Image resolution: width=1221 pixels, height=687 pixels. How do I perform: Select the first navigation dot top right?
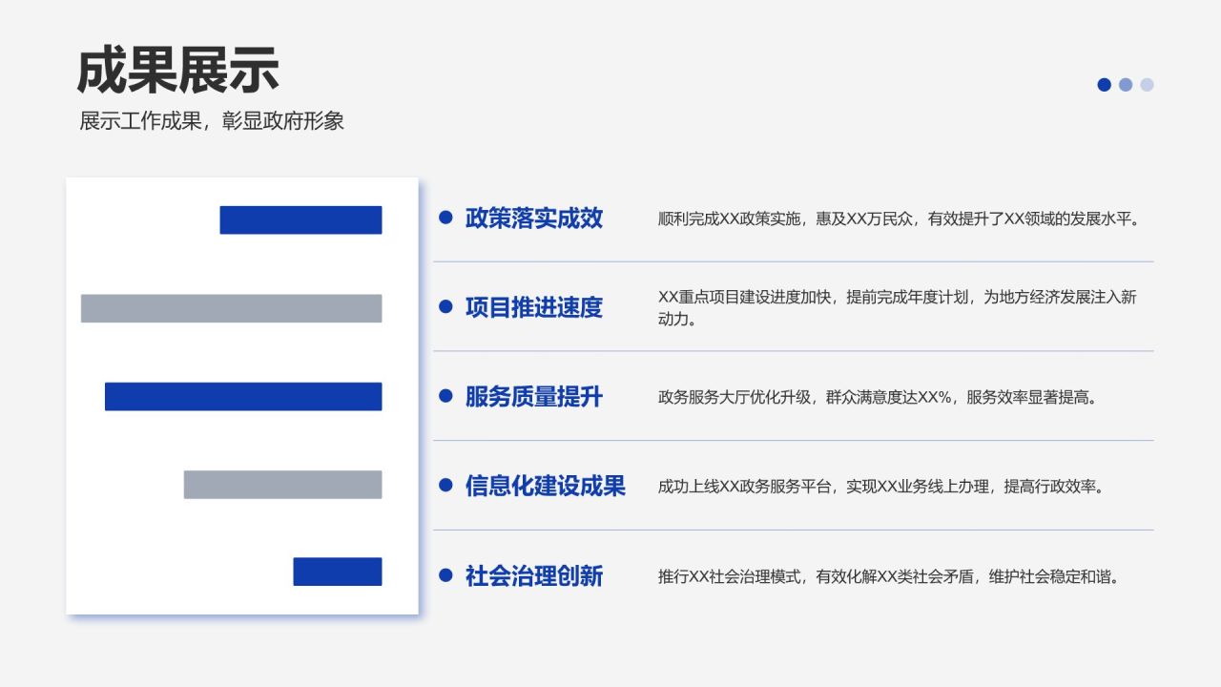click(1104, 85)
